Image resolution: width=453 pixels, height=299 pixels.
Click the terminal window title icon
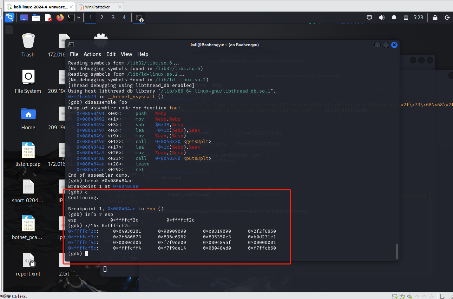(x=71, y=45)
